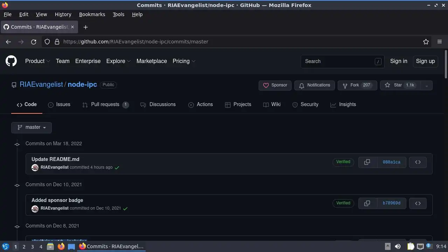Click RIAEvangelist avatar on Update README.md commit
448x252 pixels.
(35, 168)
